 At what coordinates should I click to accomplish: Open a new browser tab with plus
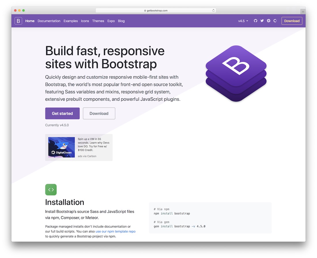[303, 12]
